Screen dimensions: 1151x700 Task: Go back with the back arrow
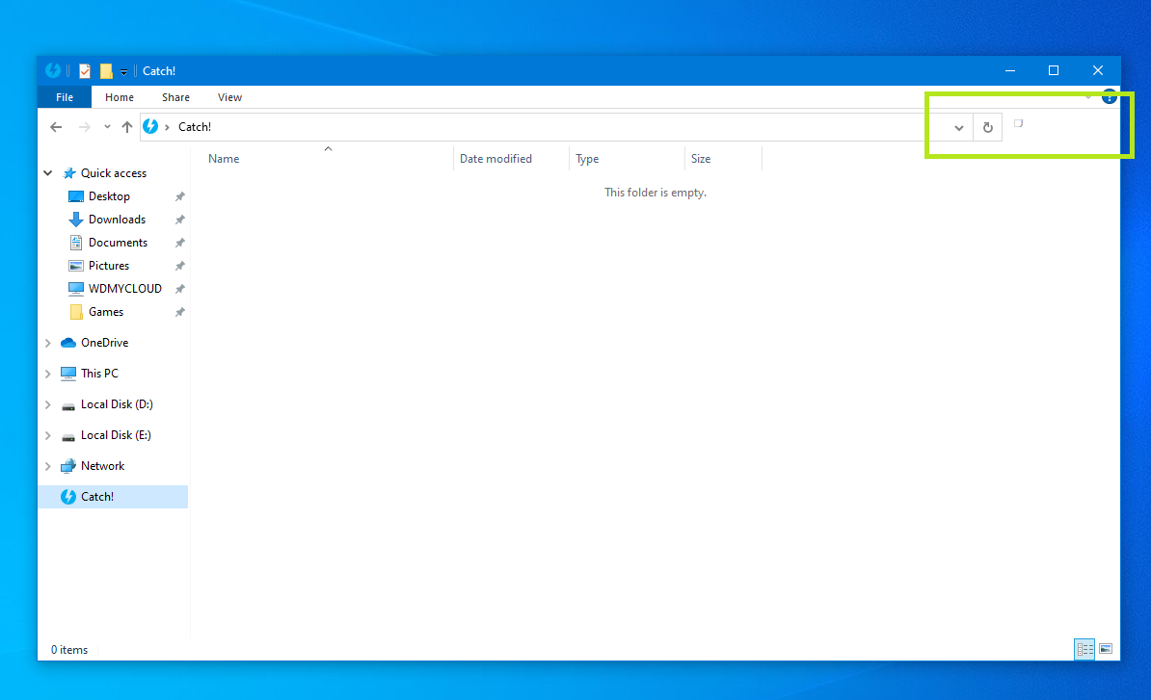pyautogui.click(x=56, y=127)
